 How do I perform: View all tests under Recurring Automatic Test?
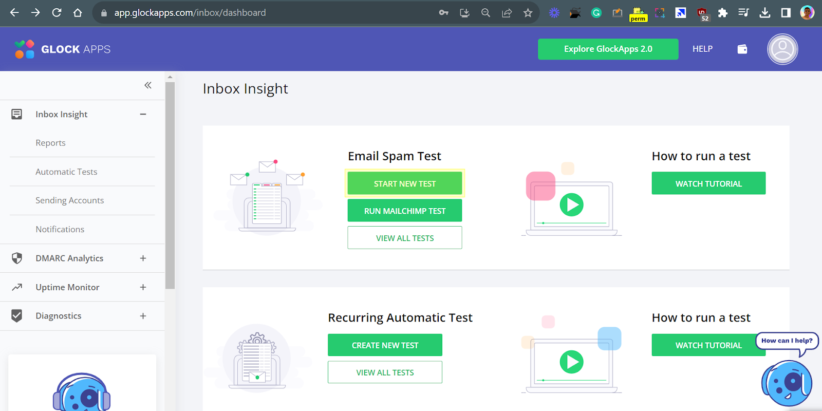pos(385,372)
